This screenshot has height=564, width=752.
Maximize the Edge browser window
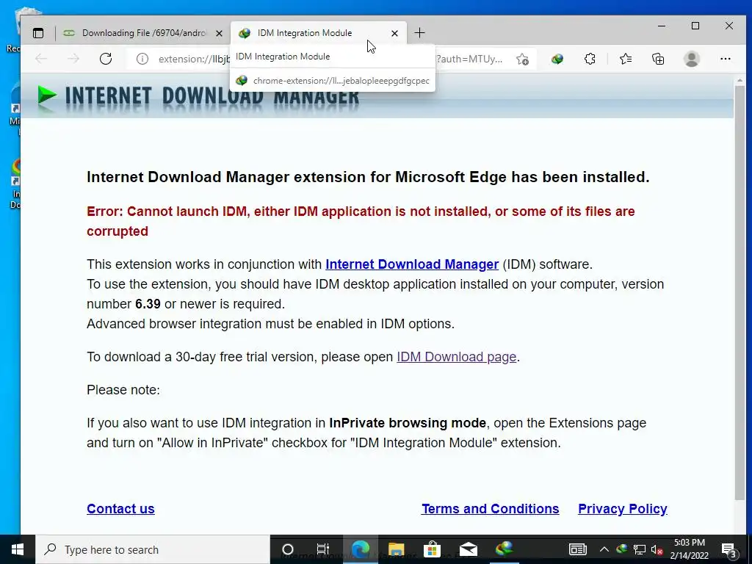tap(695, 26)
